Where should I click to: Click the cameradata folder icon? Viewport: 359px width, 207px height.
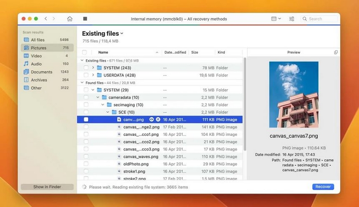[x=104, y=97]
